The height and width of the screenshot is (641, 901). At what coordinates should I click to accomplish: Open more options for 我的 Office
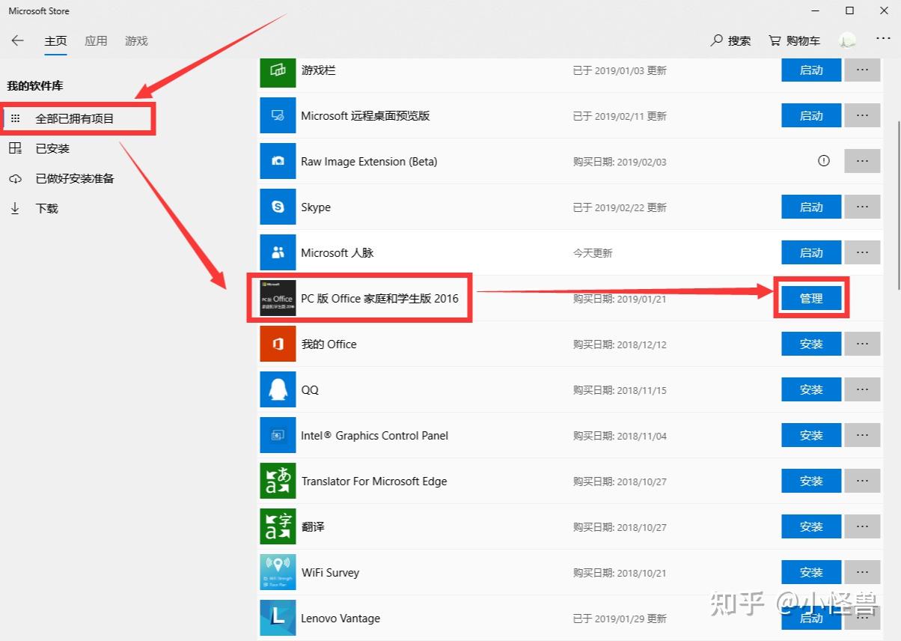tap(862, 344)
